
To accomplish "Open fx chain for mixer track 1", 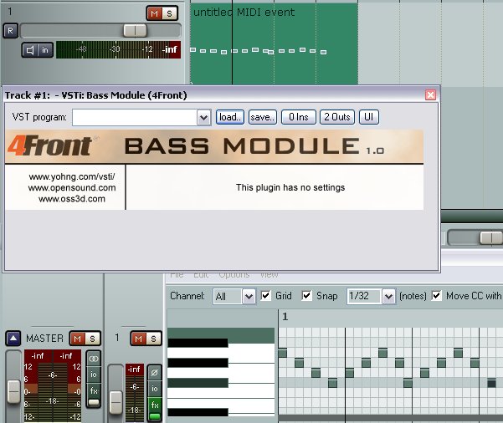I will [155, 405].
